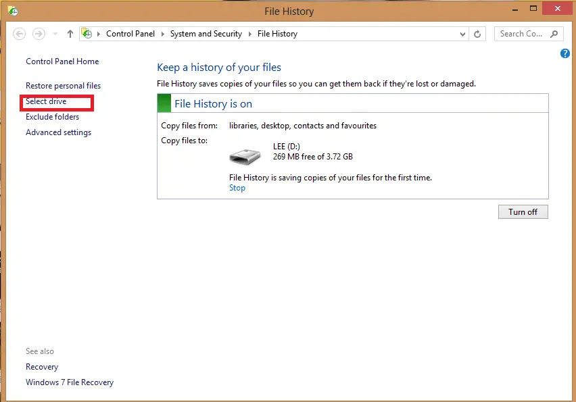Image resolution: width=576 pixels, height=402 pixels.
Task: Click the Turn off button
Action: [x=523, y=212]
